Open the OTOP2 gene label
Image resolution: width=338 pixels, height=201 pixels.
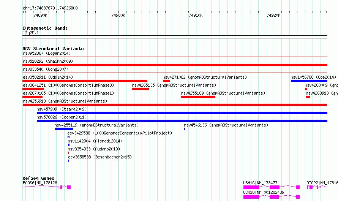pyautogui.click(x=322, y=183)
